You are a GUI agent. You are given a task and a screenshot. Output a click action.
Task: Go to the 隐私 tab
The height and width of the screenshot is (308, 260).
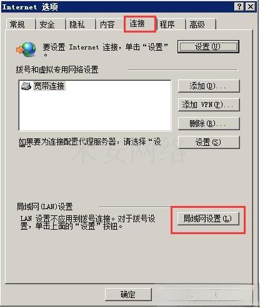pyautogui.click(x=81, y=24)
